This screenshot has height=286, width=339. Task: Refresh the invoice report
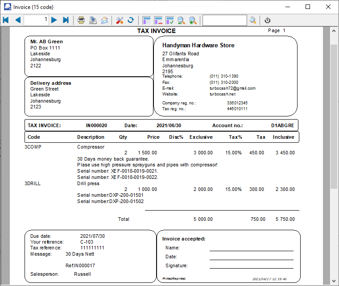pos(131,20)
